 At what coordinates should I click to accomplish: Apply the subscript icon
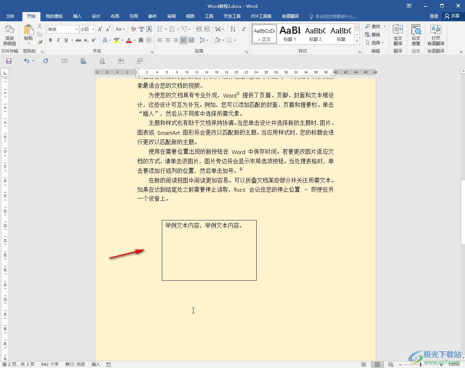[86, 40]
